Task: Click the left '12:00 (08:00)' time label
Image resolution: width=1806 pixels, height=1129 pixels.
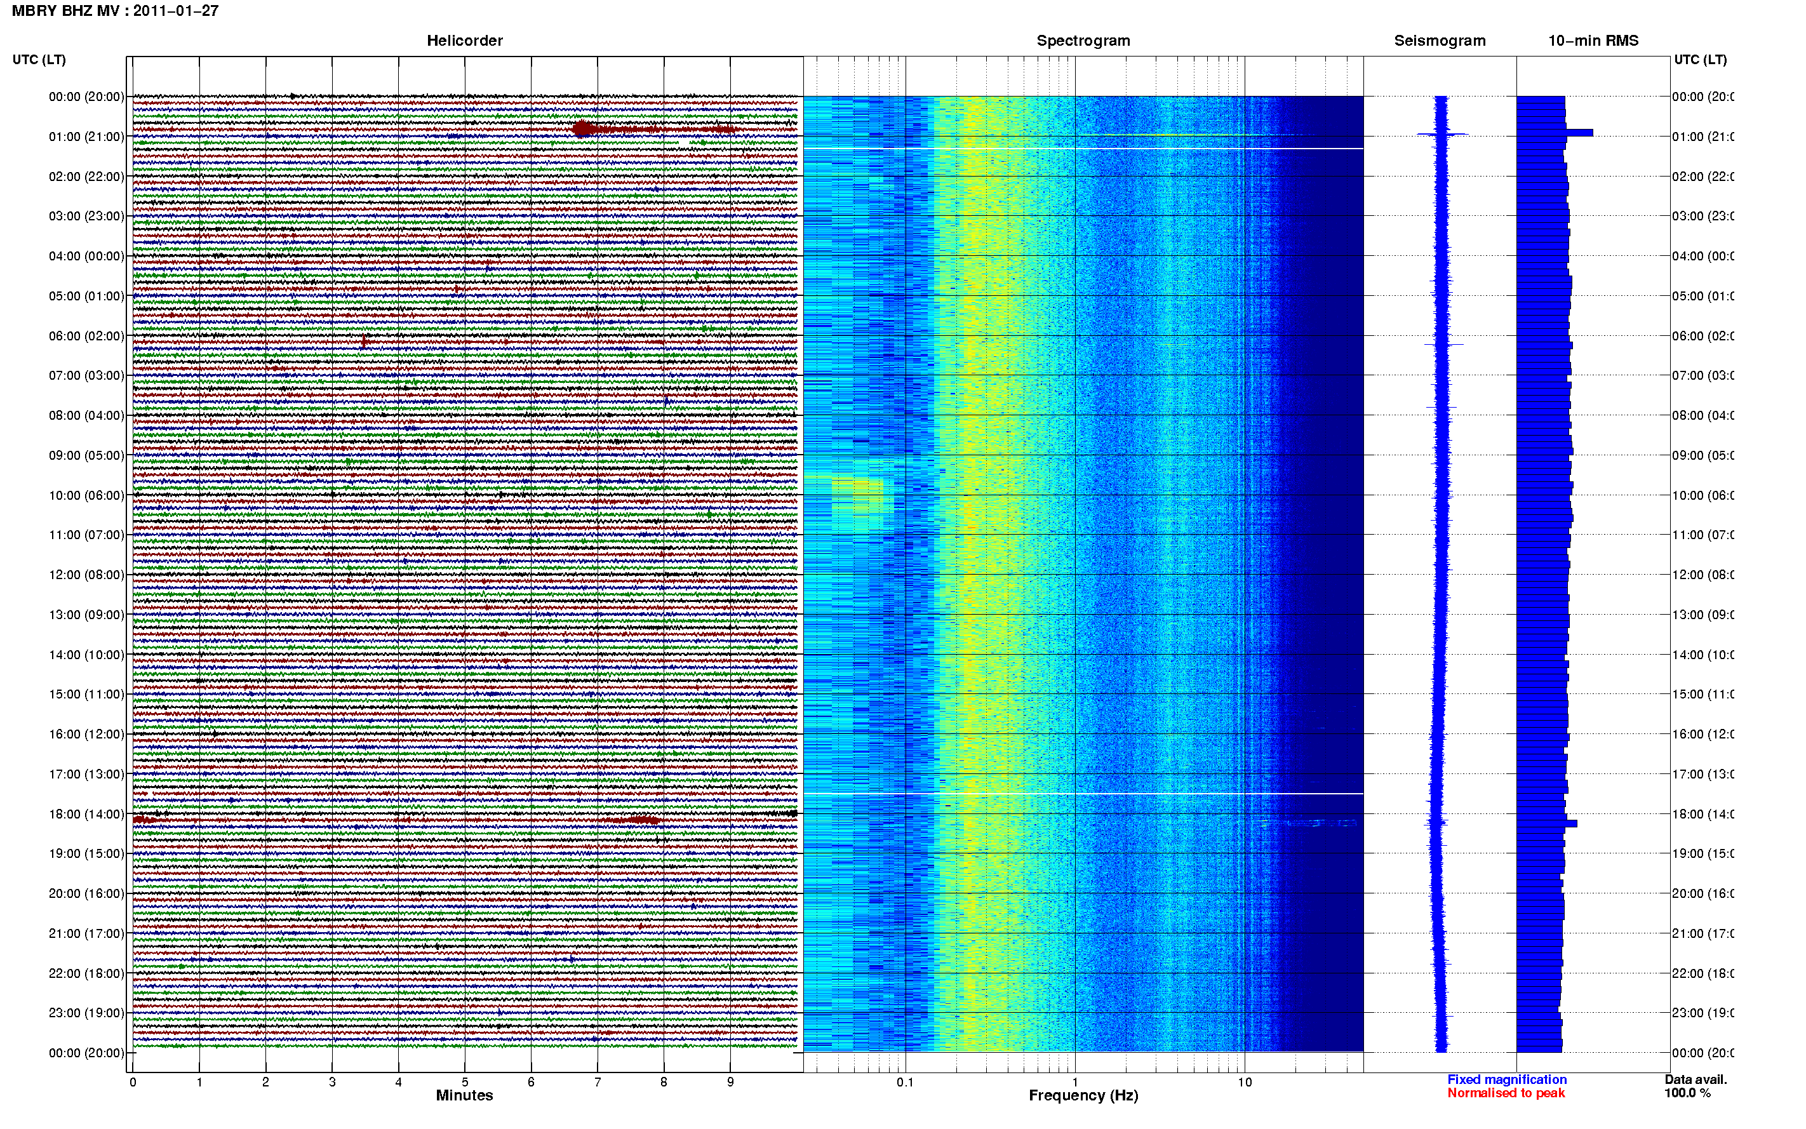Action: [86, 574]
